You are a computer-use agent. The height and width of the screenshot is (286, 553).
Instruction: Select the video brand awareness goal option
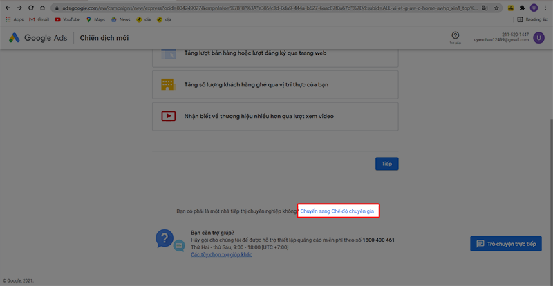tap(275, 116)
